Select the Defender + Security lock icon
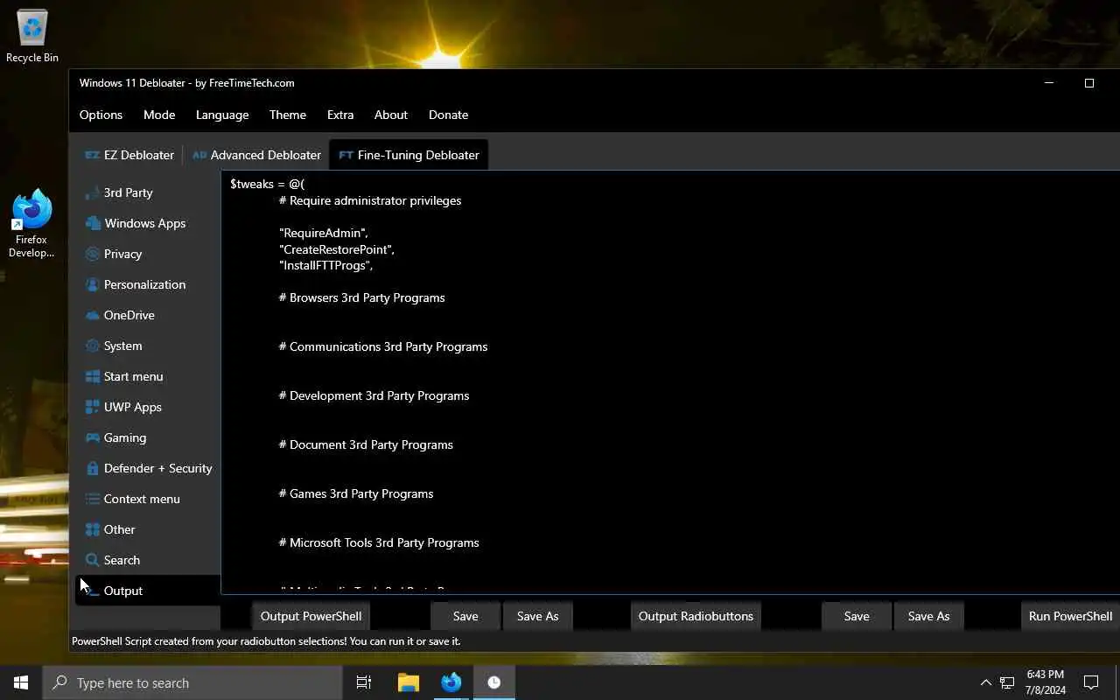This screenshot has width=1120, height=700. coord(92,468)
